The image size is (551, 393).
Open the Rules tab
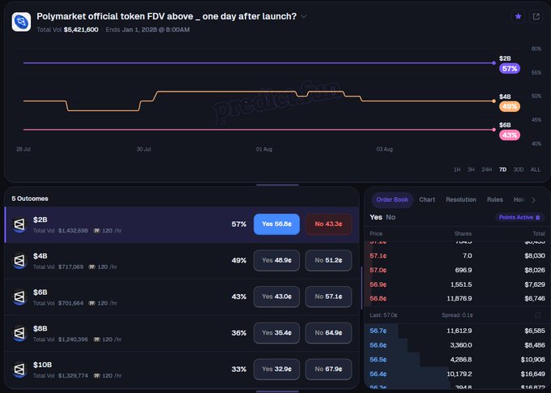pos(495,199)
